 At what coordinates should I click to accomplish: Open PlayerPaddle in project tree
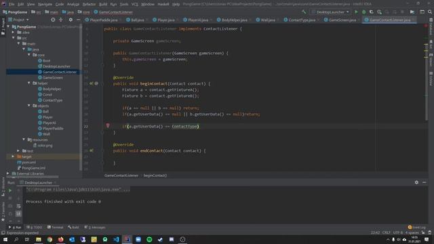53,128
